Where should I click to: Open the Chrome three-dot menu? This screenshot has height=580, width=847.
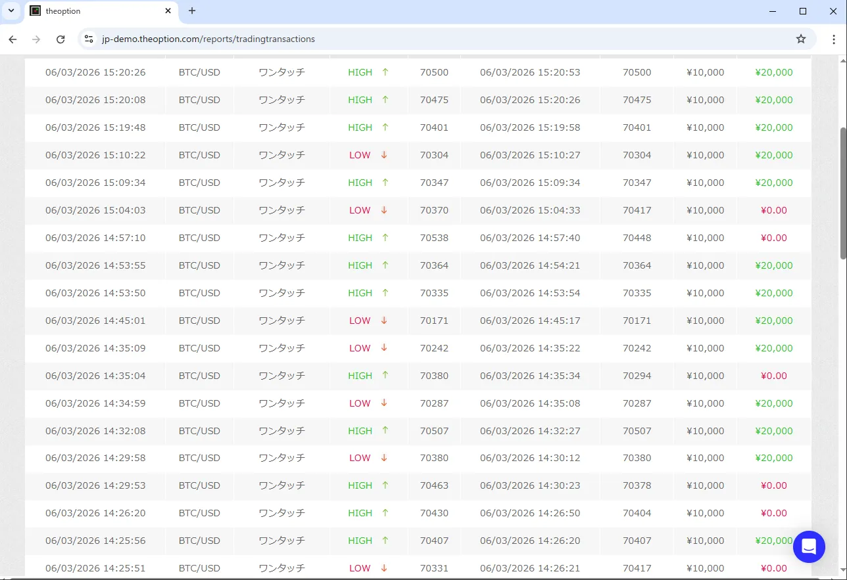tap(834, 39)
